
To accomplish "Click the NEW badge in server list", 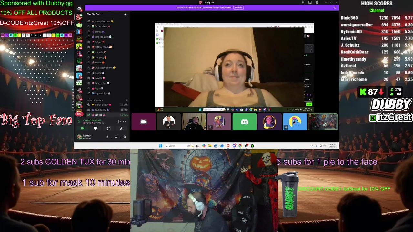I will [79, 114].
